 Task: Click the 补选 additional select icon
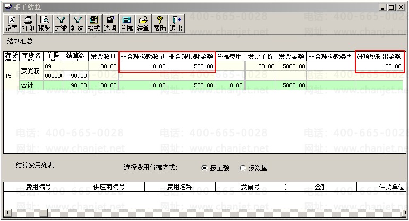tap(77, 24)
